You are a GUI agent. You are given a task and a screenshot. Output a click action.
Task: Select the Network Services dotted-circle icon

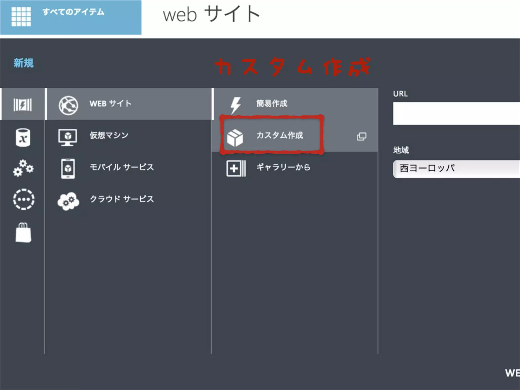tap(24, 199)
